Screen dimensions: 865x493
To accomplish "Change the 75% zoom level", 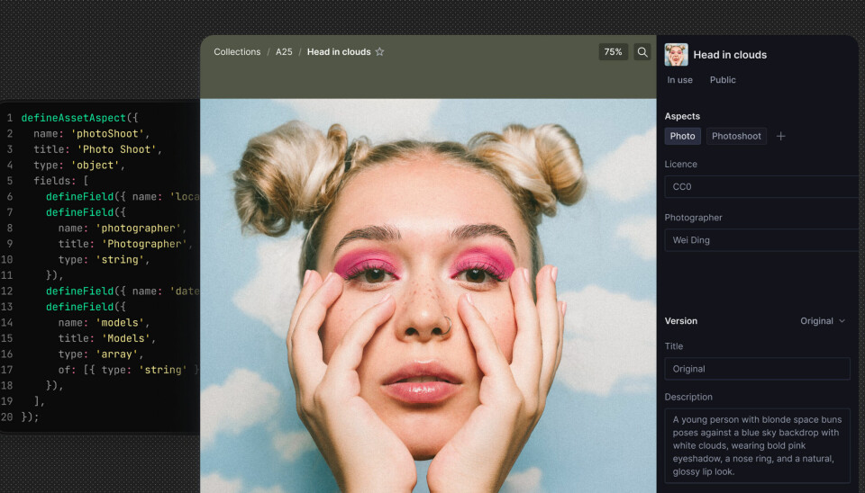I will 613,52.
